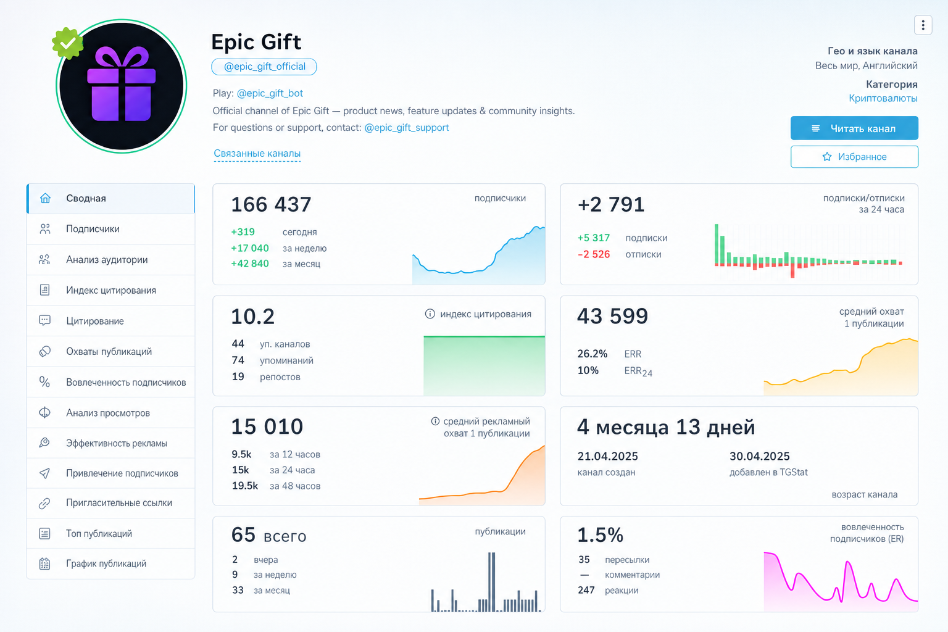
Task: Click the magenta ER engagement chart
Action: coord(841,581)
